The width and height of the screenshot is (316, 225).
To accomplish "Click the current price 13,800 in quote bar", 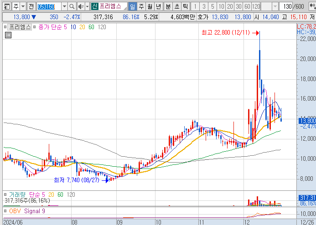I will [21, 17].
